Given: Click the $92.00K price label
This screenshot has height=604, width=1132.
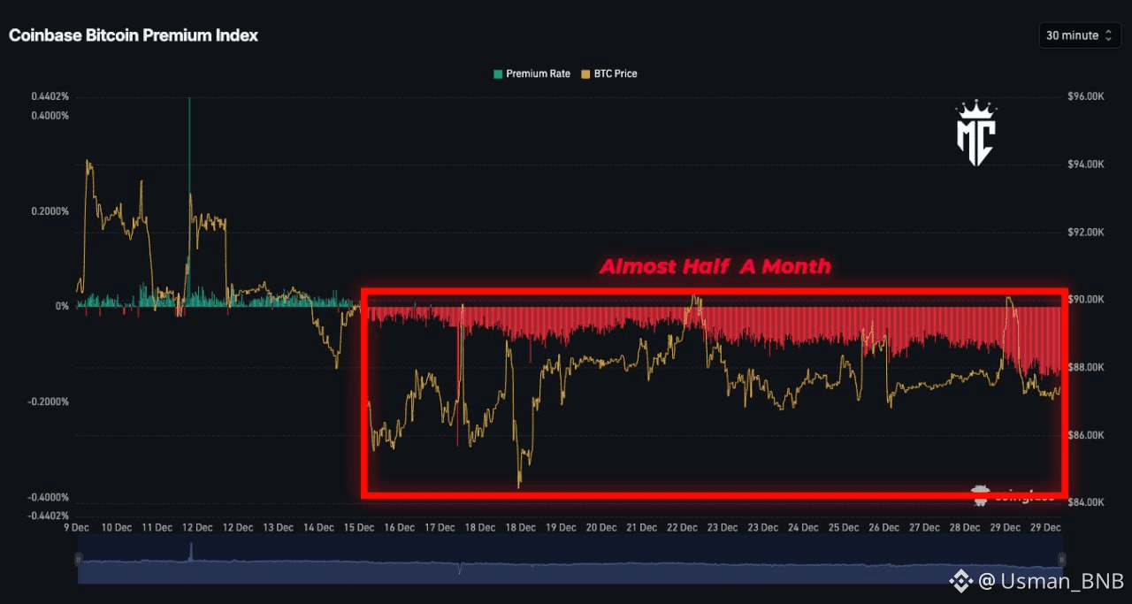Looking at the screenshot, I should click(1087, 233).
